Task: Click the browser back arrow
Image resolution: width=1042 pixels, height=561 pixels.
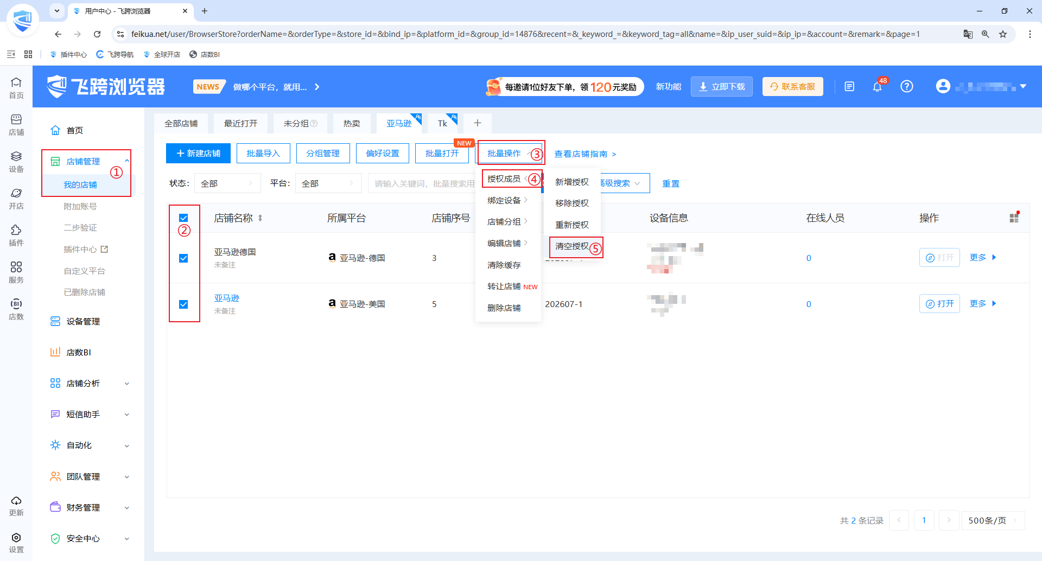Action: (58, 34)
